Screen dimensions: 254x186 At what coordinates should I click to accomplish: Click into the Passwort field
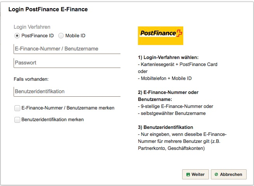pos(67,63)
